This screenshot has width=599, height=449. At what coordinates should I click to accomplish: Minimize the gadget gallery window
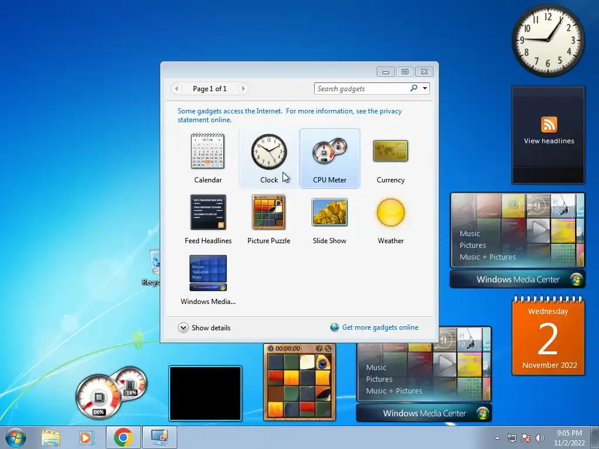click(x=386, y=72)
